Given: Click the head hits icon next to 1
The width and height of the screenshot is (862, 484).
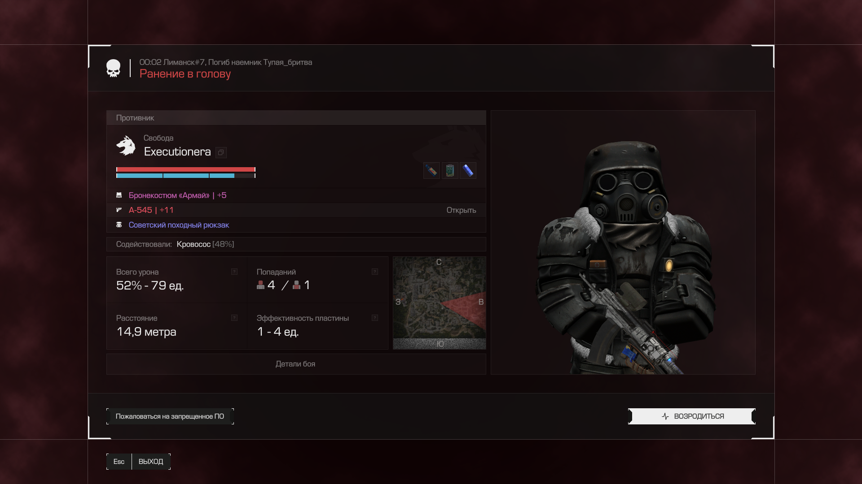Looking at the screenshot, I should tap(296, 285).
